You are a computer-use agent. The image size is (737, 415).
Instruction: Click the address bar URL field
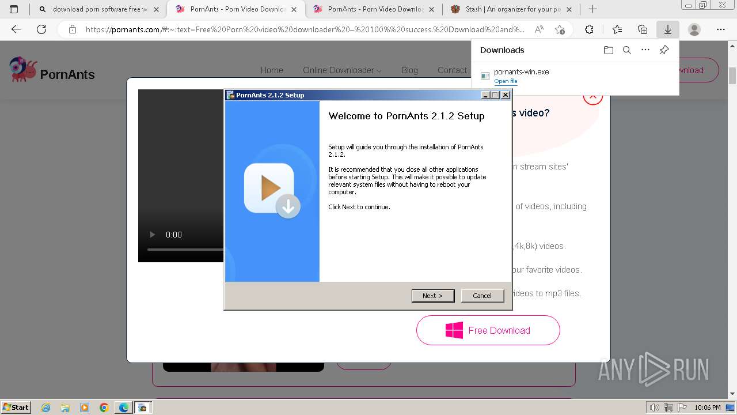coord(305,29)
